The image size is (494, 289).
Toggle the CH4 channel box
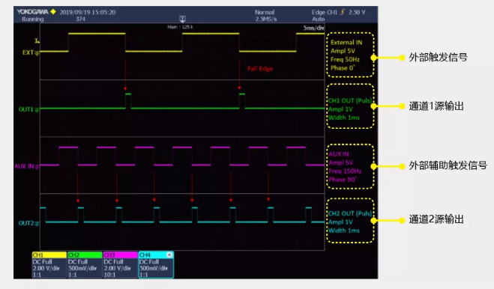(x=156, y=264)
